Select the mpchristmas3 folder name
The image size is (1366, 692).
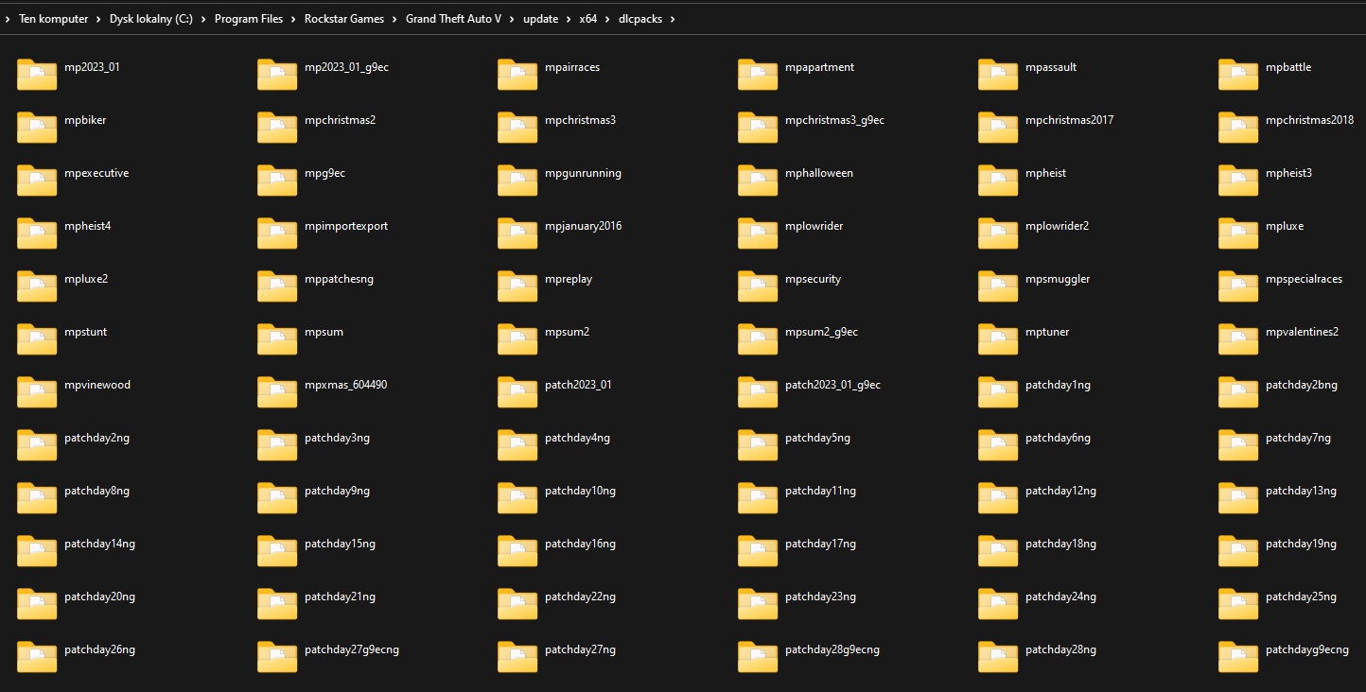click(x=580, y=120)
